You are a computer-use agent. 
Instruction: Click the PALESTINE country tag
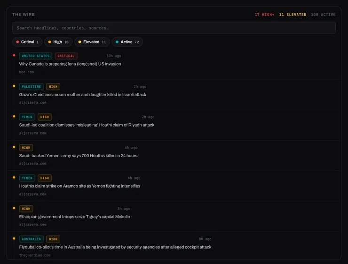32,87
